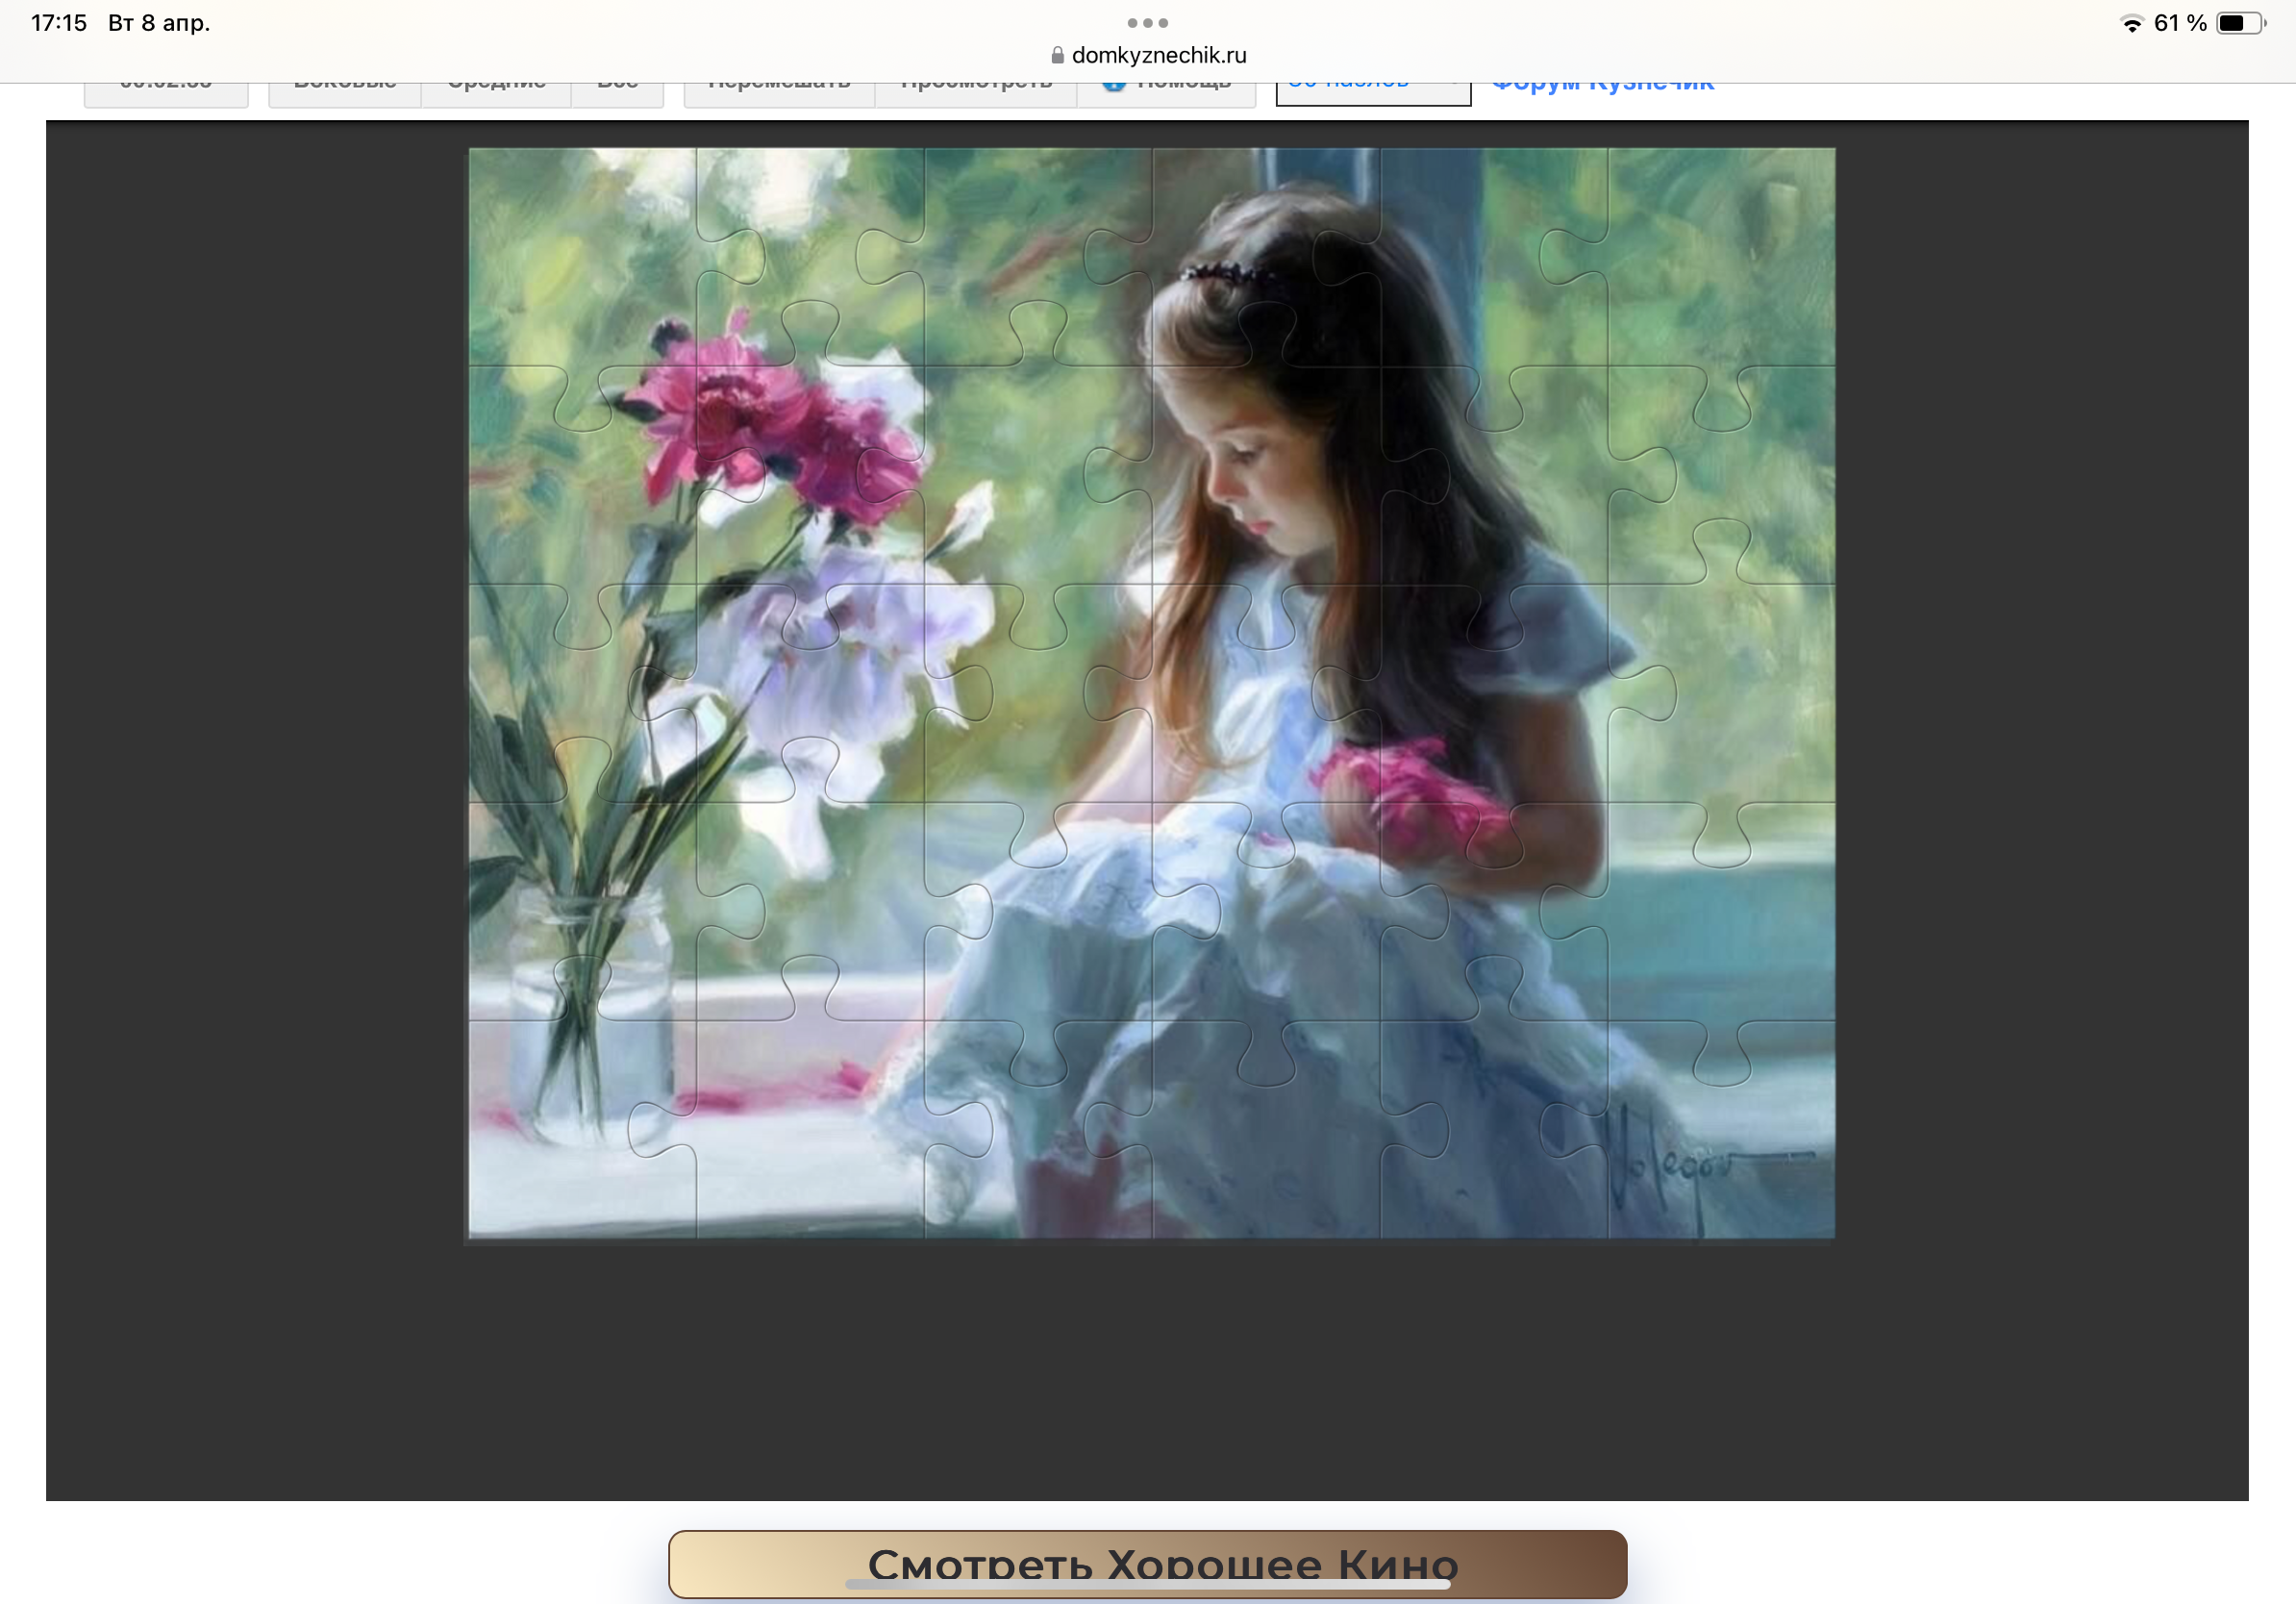
Task: Tap the domkyznechik.ru address field
Action: click(1158, 55)
